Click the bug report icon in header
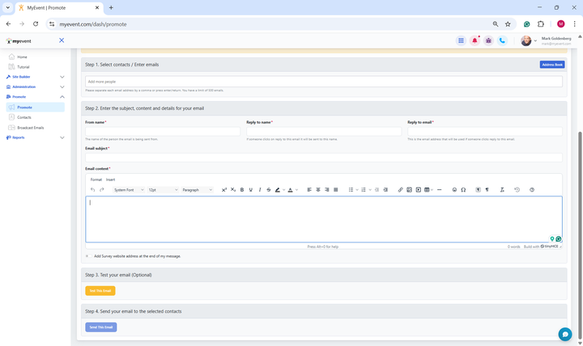Viewport: 583px width, 346px height. (488, 40)
